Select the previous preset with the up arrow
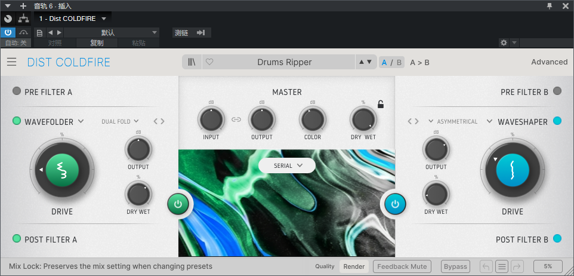This screenshot has height=276, width=574. click(362, 62)
